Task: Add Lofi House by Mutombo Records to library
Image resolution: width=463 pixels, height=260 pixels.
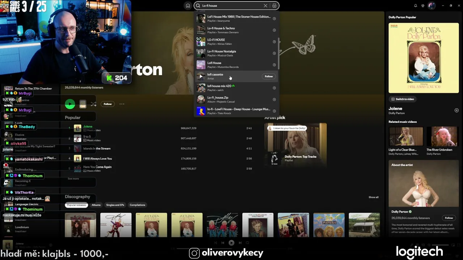Action: click(274, 65)
